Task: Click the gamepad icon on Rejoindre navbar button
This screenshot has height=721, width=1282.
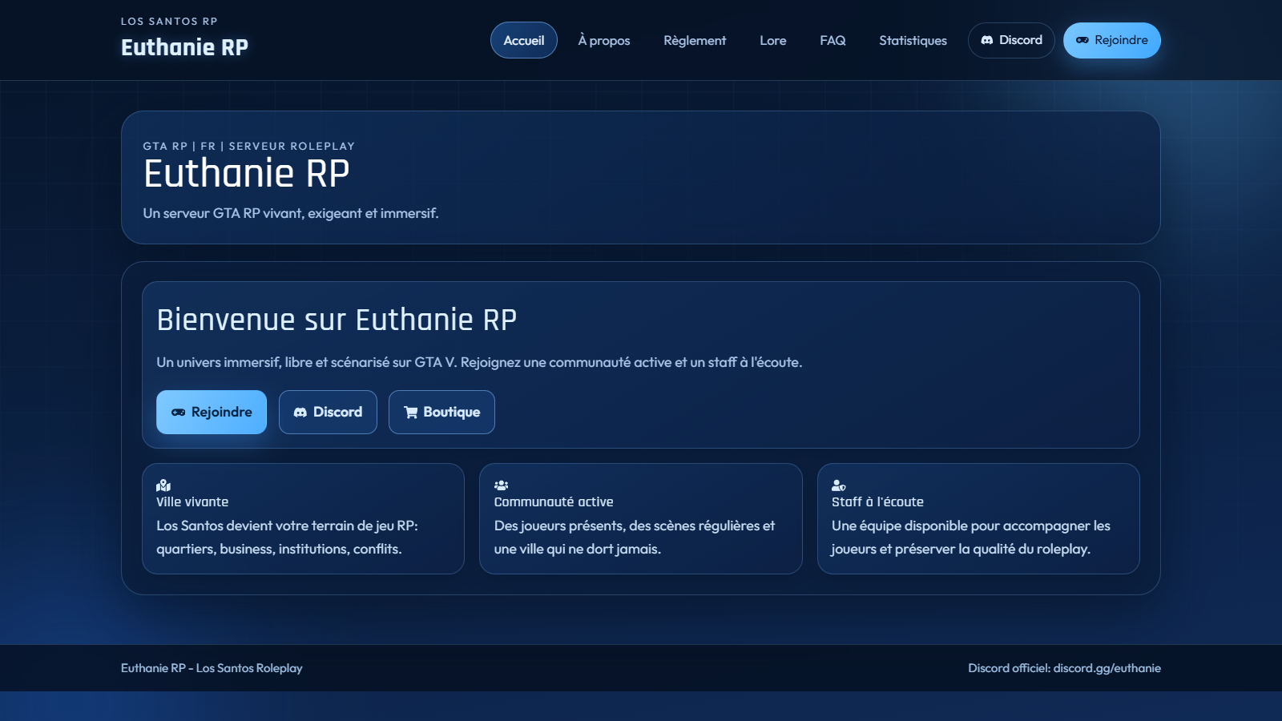Action: [x=1083, y=40]
